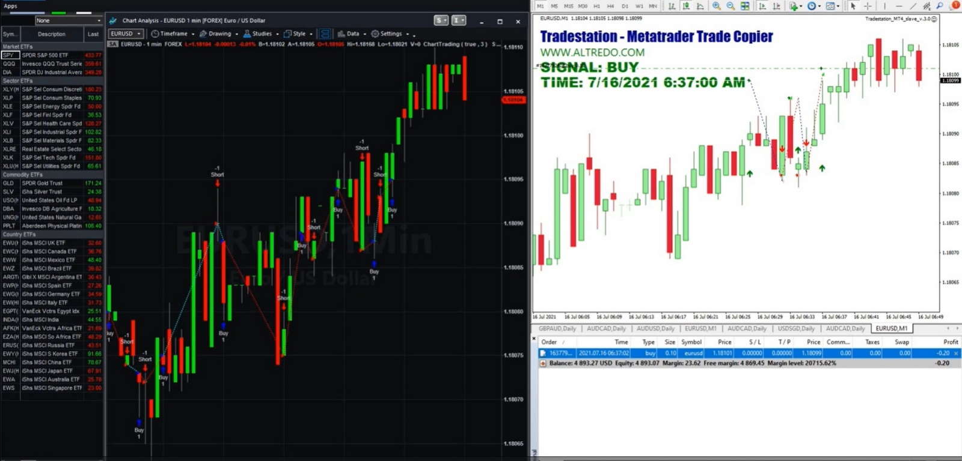Sort the watchlist by the Description column
This screenshot has width=962, height=461.
pyautogui.click(x=52, y=34)
